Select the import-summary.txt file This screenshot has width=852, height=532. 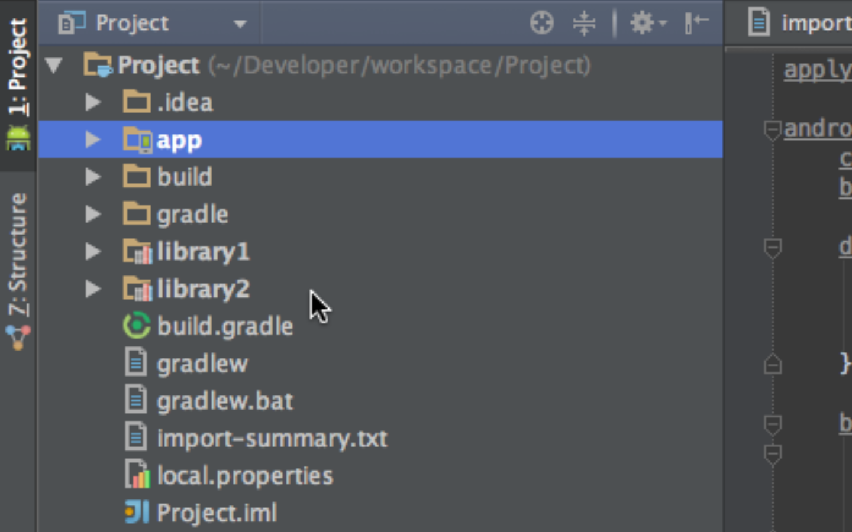(272, 439)
